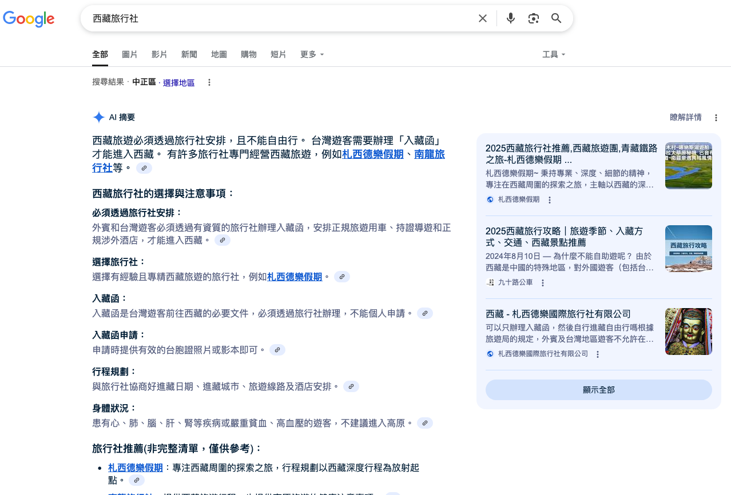Submit search with the magnifier icon
Viewport: 731px width, 495px height.
pos(557,18)
